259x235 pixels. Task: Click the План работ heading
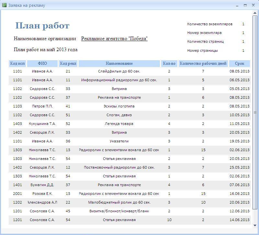pos(42,26)
